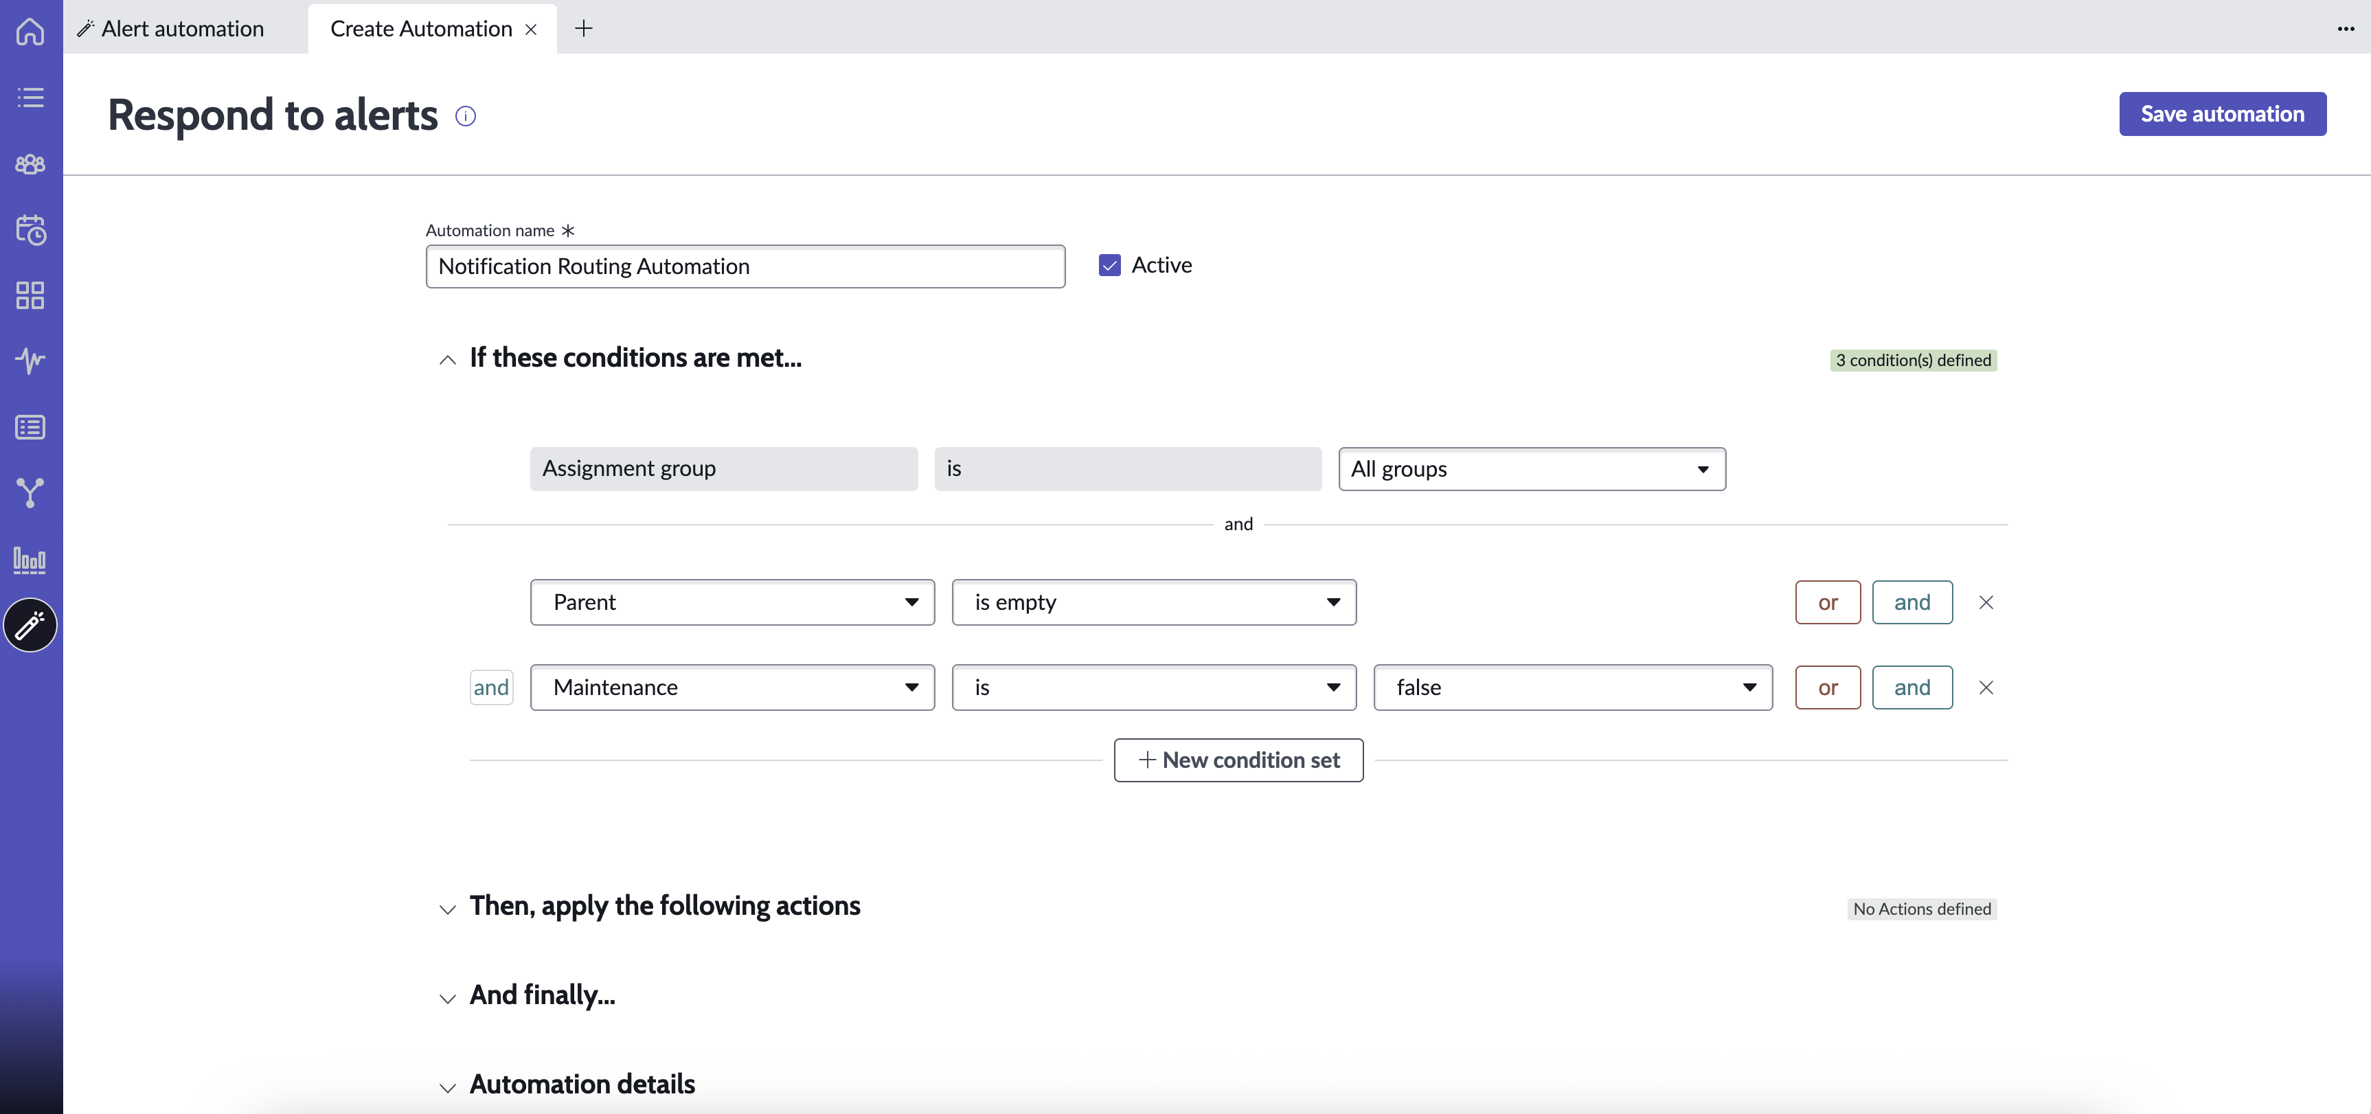The image size is (2371, 1114).
Task: Open the branch/fork sidebar icon
Action: (x=30, y=494)
